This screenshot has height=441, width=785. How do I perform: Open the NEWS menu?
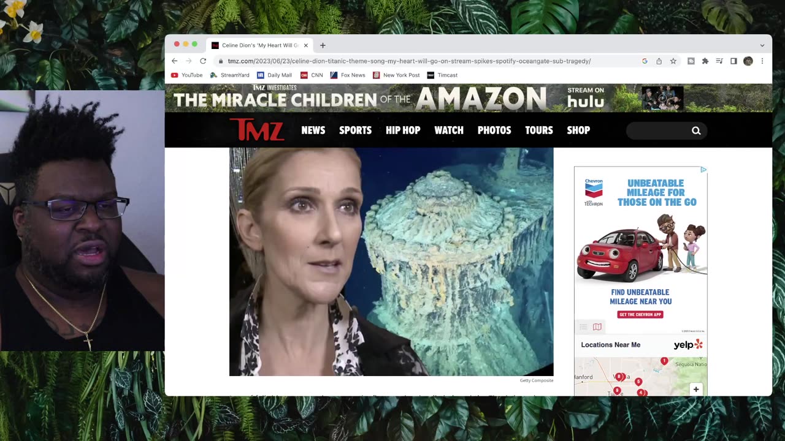[313, 130]
